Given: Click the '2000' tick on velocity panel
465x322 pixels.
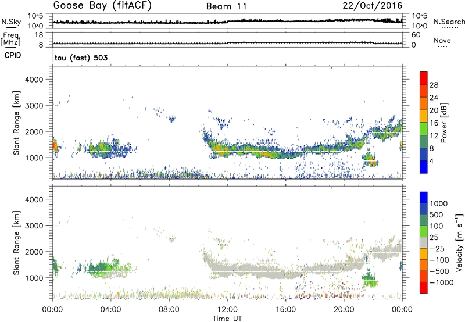Looking at the screenshot, I should tap(34, 252).
